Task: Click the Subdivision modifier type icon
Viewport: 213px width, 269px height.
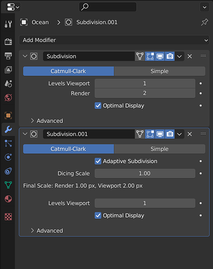Action: (34, 56)
